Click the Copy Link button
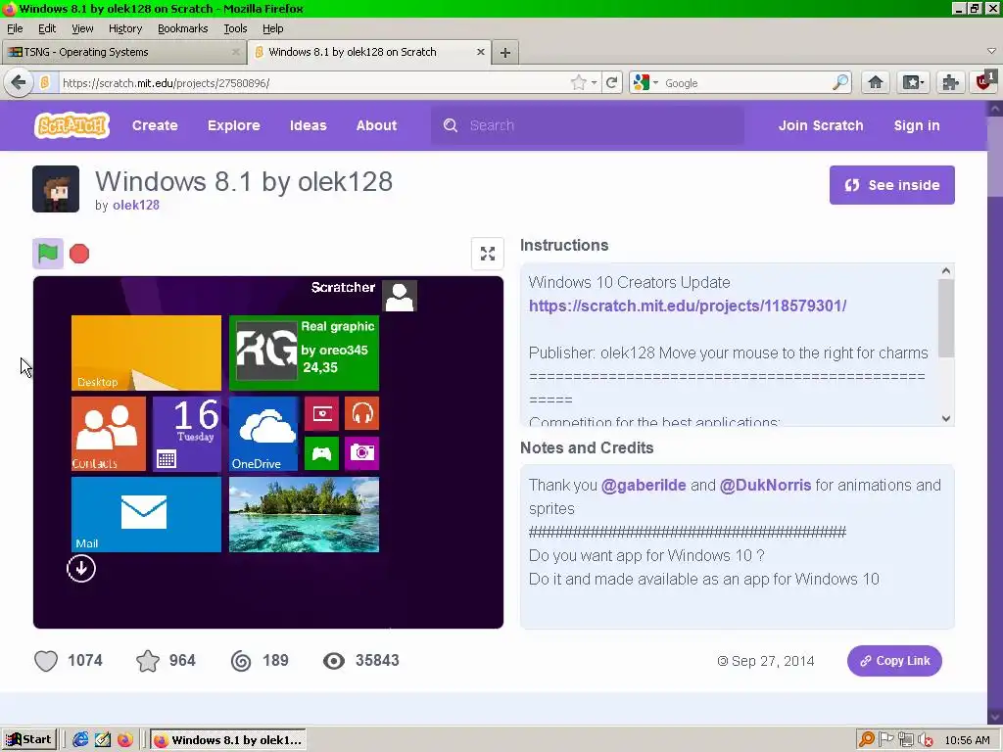This screenshot has height=752, width=1003. [x=894, y=661]
